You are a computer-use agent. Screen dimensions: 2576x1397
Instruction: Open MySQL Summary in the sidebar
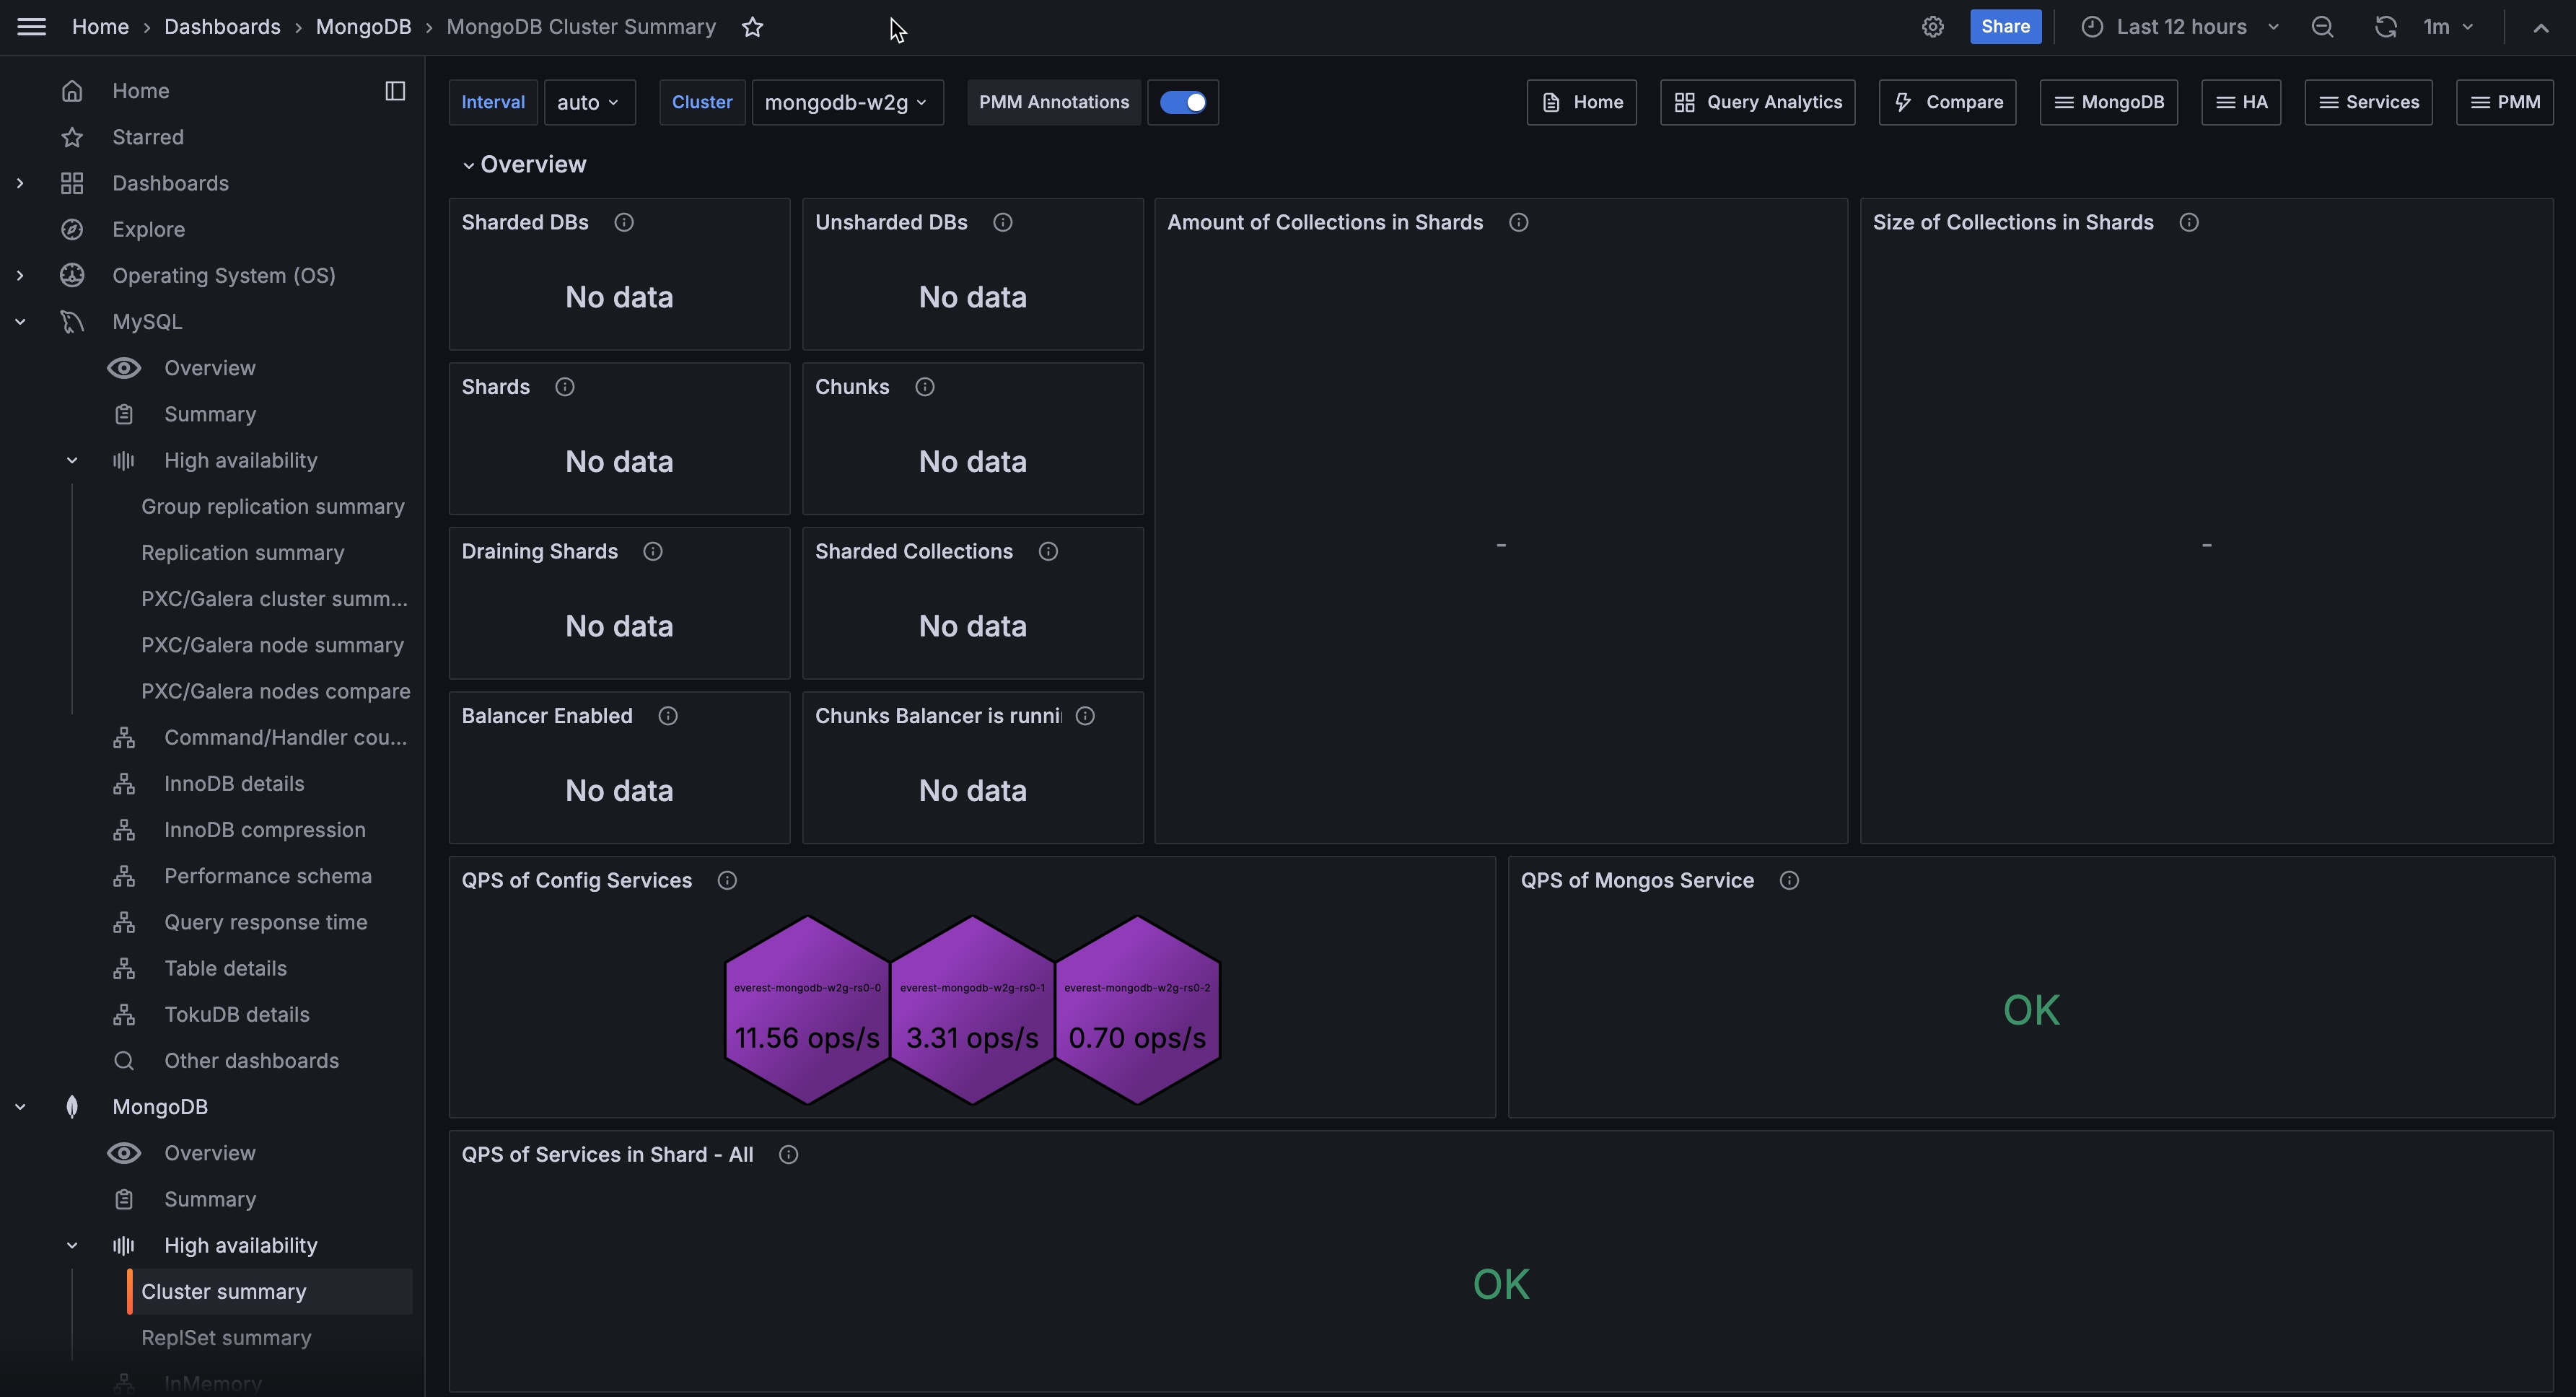210,414
